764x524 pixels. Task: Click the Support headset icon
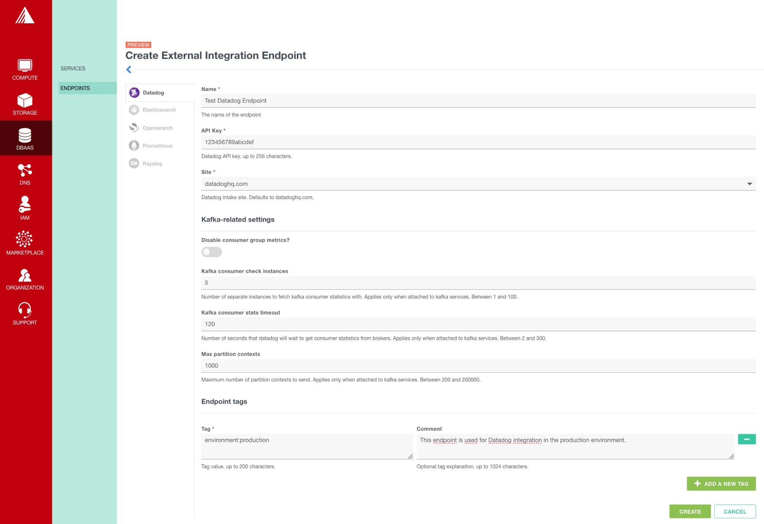click(25, 310)
